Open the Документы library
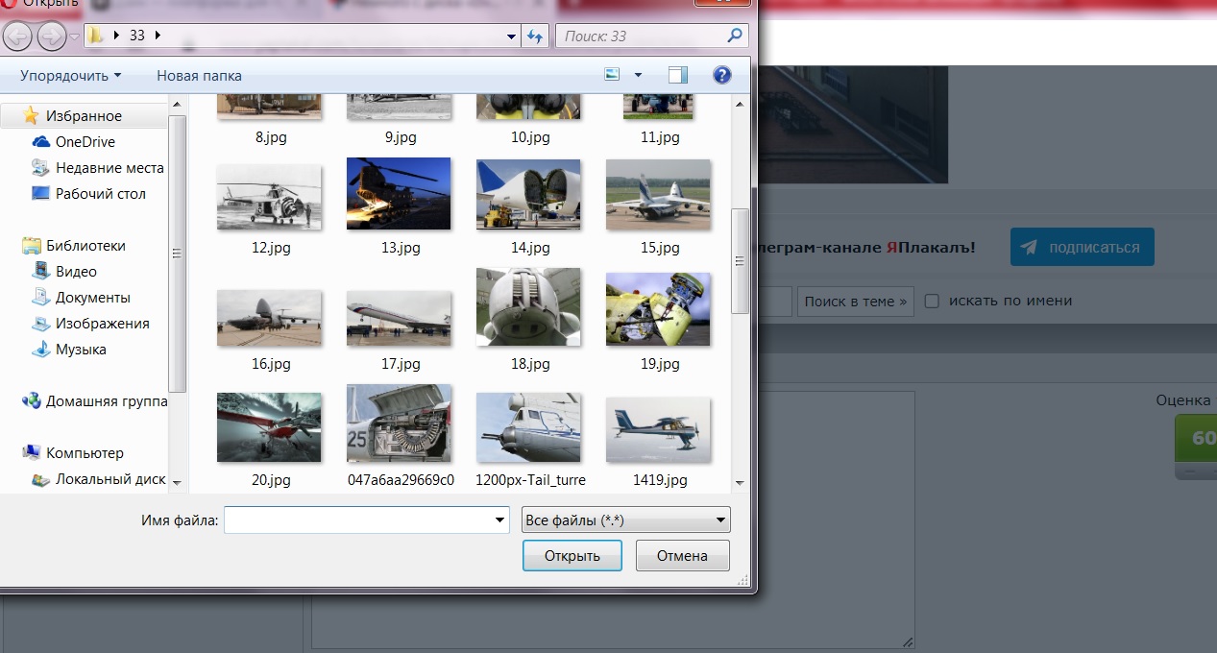This screenshot has height=653, width=1217. (92, 297)
